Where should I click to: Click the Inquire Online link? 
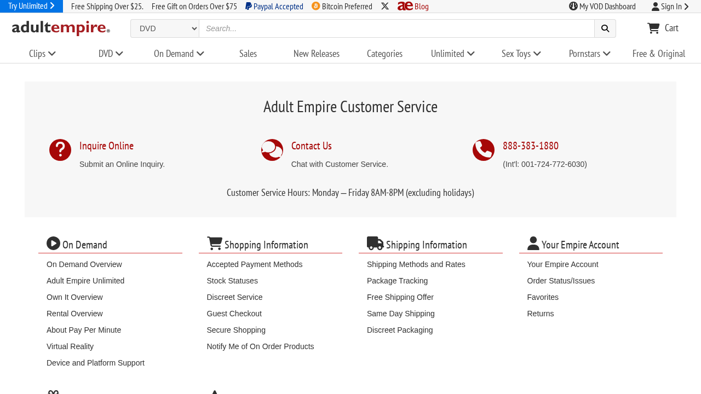(x=106, y=146)
